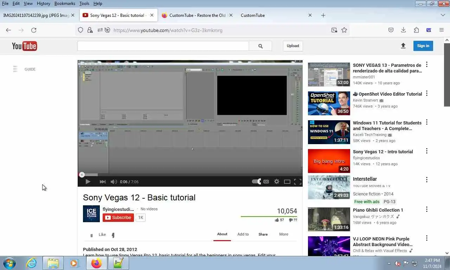Open options for OpenShot Video Editor Tutorial

click(427, 94)
